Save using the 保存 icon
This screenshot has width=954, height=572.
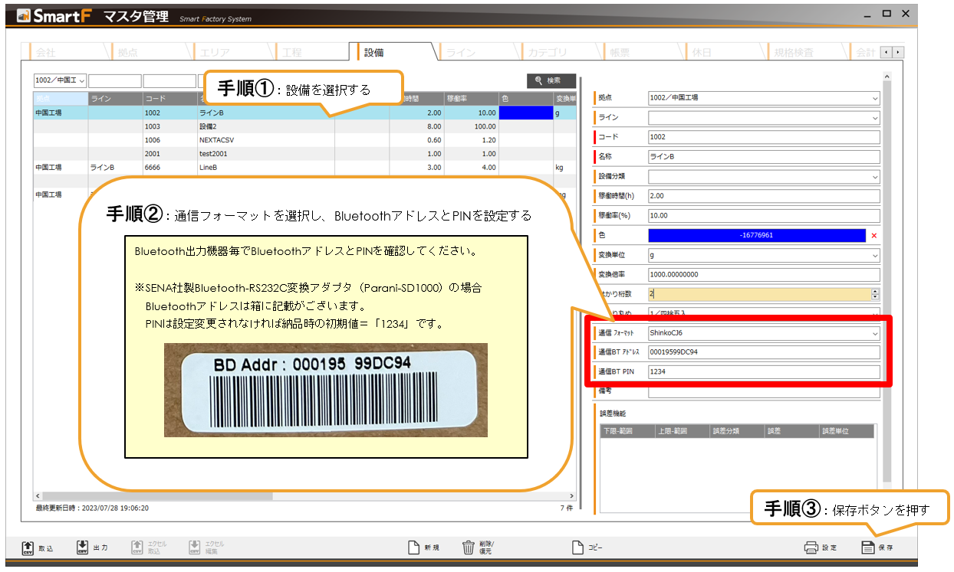click(x=867, y=547)
